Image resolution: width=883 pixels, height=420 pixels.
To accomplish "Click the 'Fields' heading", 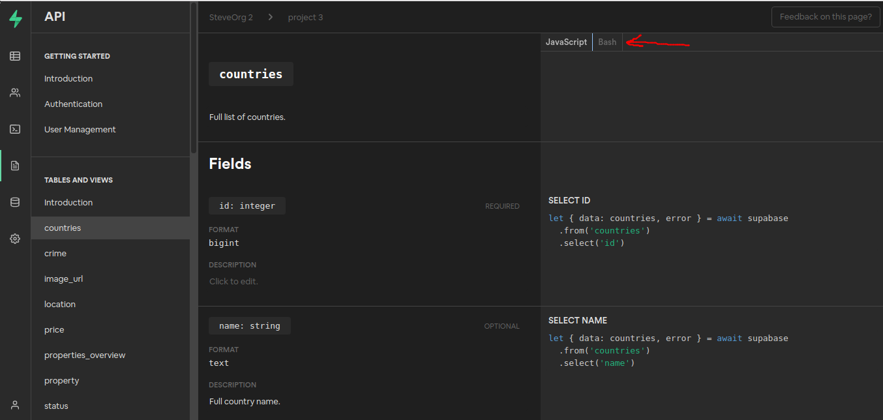I will tap(230, 164).
